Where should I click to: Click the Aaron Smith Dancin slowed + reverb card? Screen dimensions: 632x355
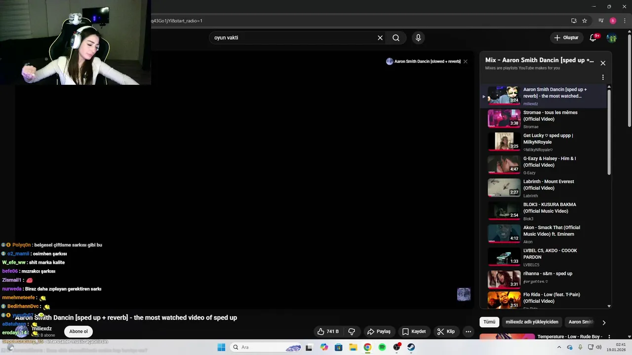(424, 62)
